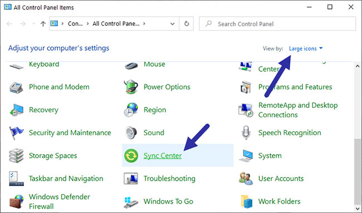Click the Power Options battery icon
This screenshot has width=362, height=213.
[x=131, y=87]
